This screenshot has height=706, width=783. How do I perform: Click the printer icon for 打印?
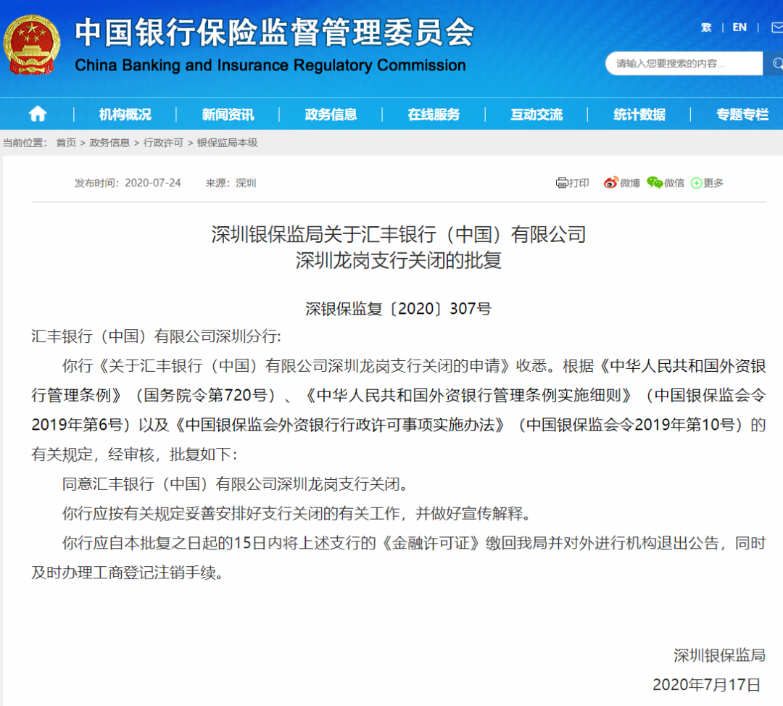coord(562,183)
